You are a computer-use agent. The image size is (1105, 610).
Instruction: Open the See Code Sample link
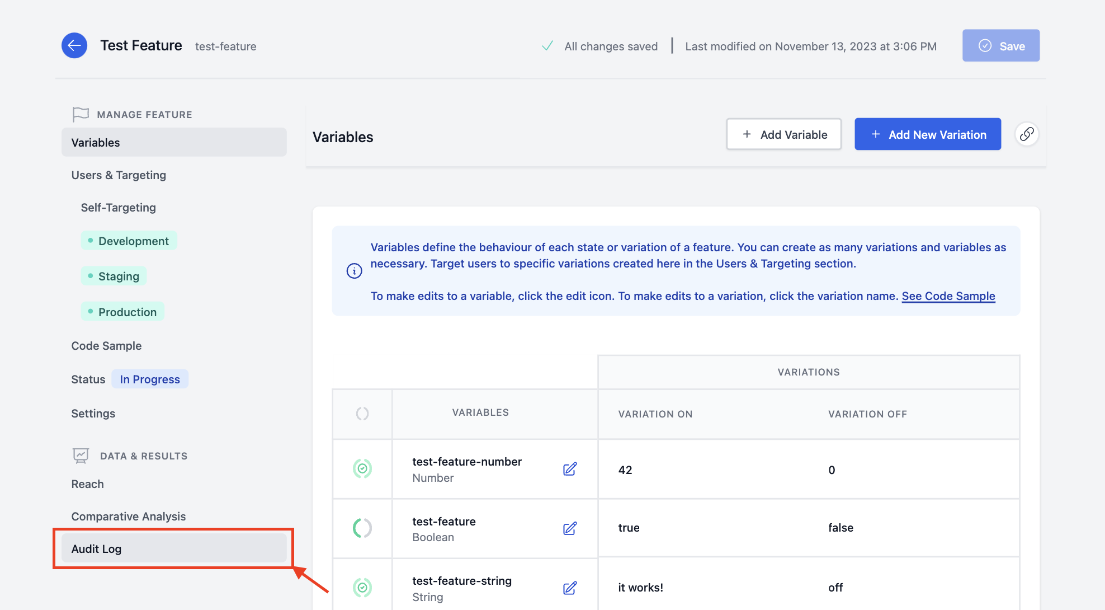click(x=948, y=296)
